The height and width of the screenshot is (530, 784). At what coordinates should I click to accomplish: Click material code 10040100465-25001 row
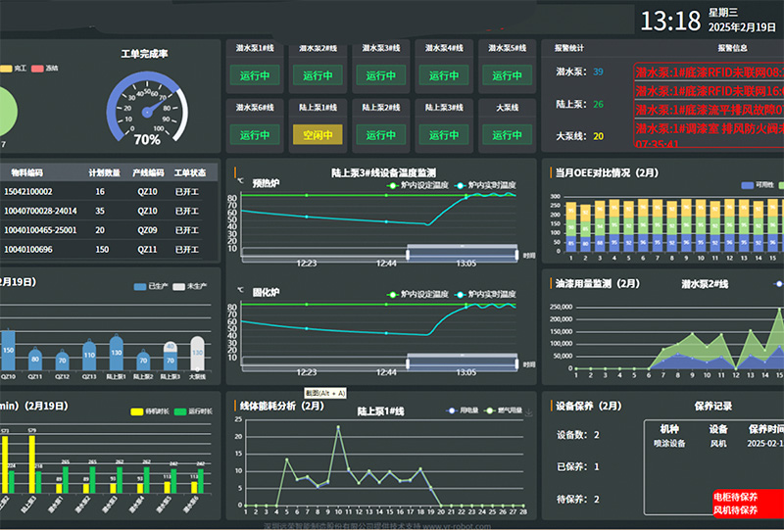[x=109, y=230]
